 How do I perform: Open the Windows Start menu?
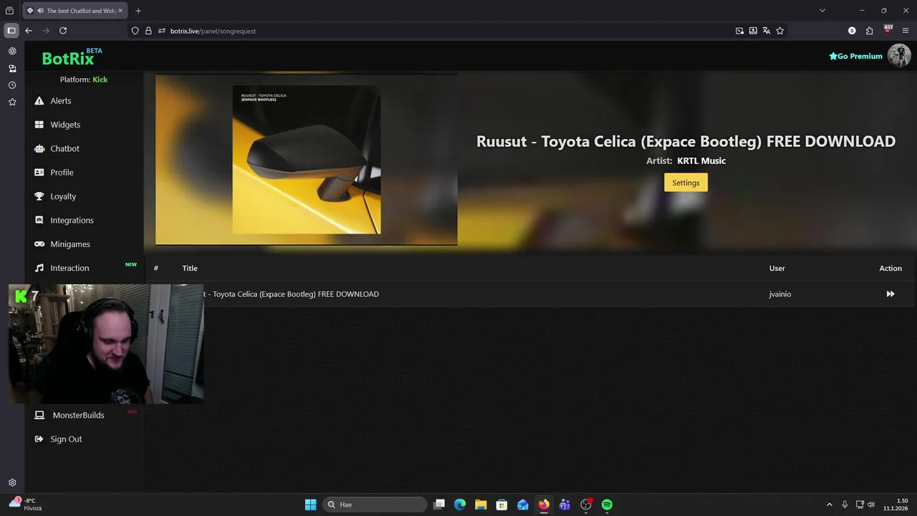click(x=310, y=505)
